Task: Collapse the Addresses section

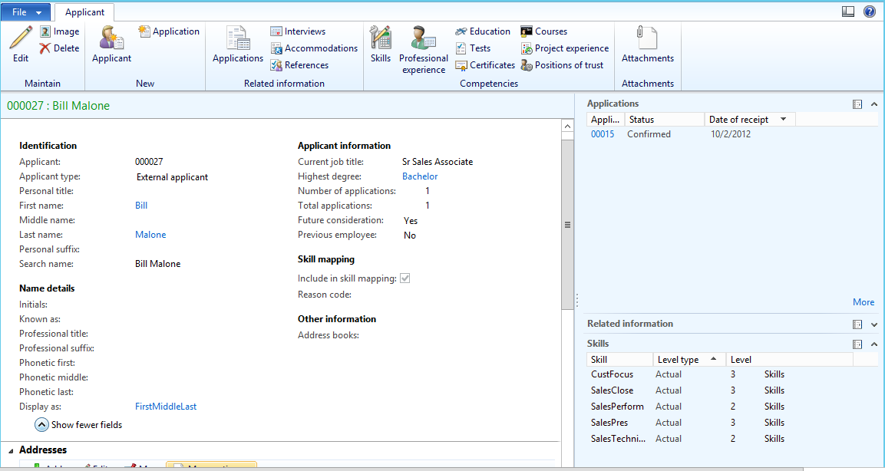Action: tap(10, 450)
